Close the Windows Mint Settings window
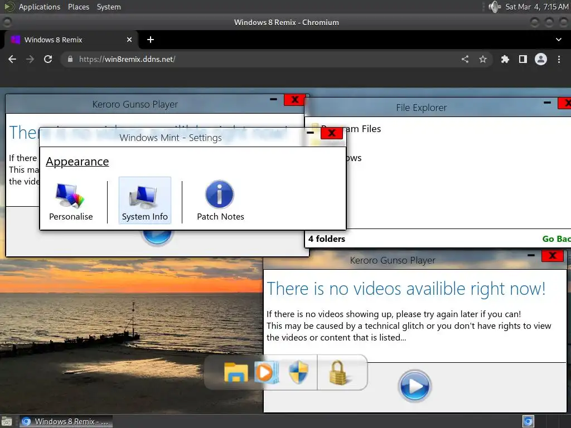 pyautogui.click(x=332, y=133)
